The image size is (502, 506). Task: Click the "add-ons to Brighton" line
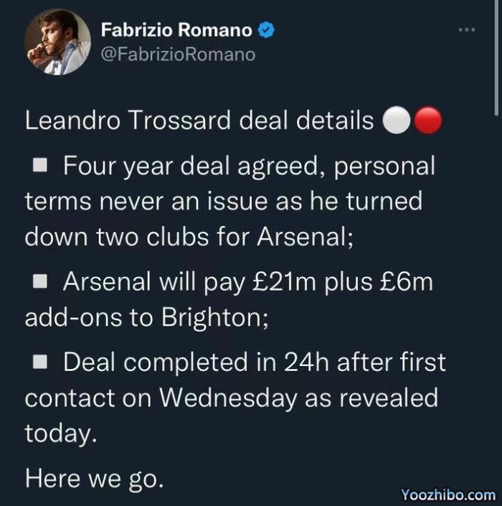click(147, 317)
